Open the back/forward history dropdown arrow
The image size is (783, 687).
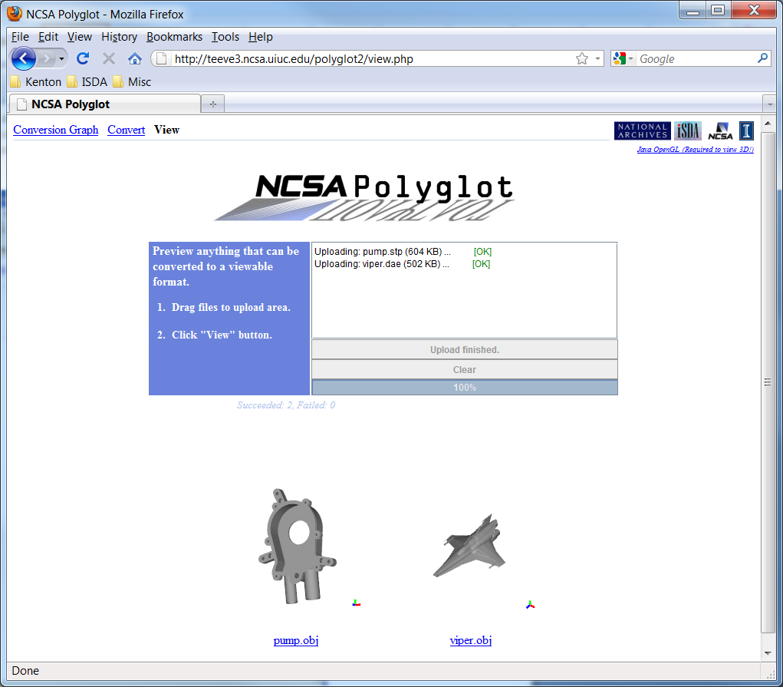click(x=62, y=59)
